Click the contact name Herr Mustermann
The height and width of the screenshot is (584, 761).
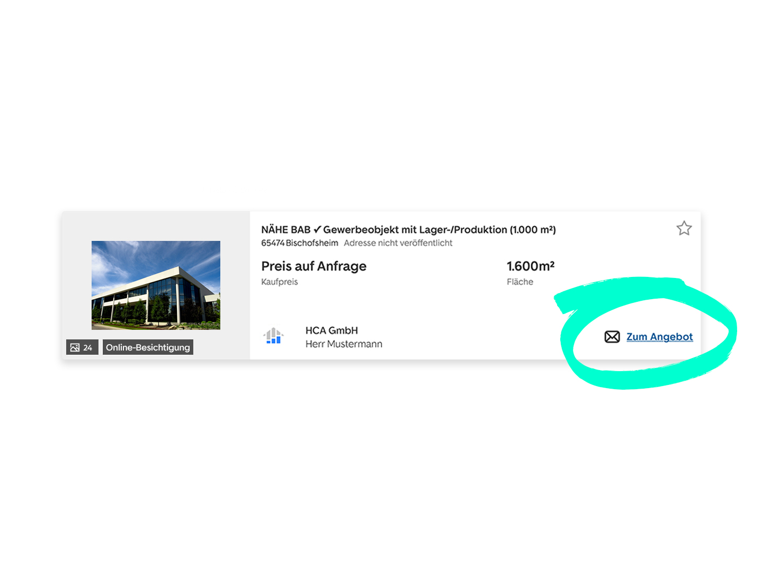(344, 344)
